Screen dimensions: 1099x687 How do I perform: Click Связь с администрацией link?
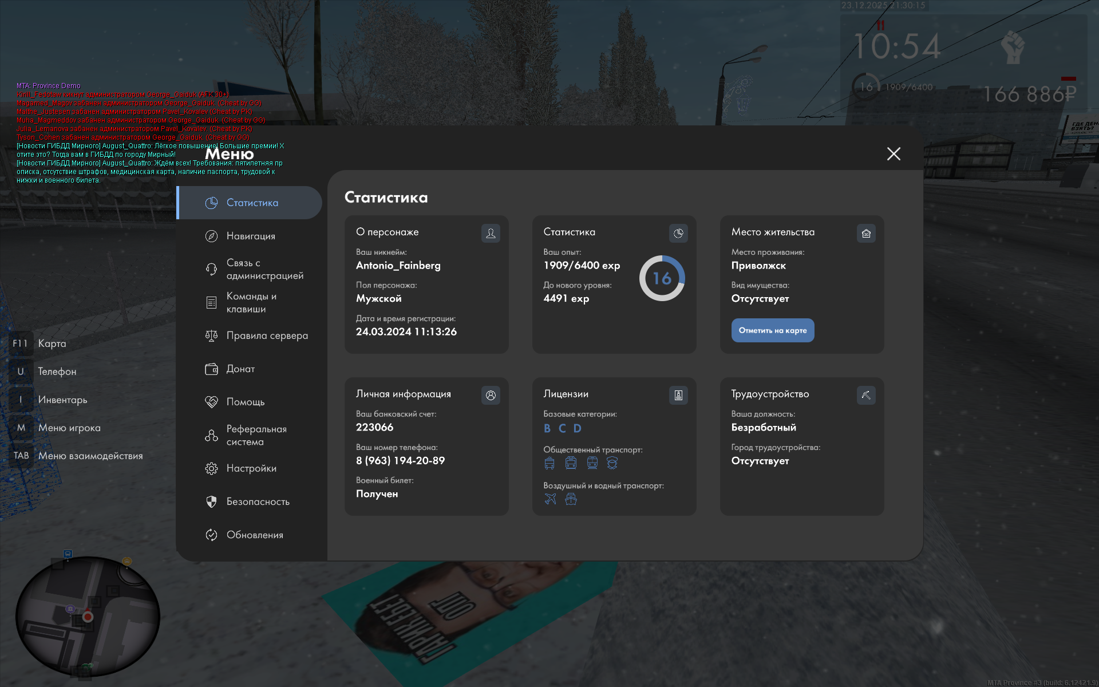pos(264,269)
